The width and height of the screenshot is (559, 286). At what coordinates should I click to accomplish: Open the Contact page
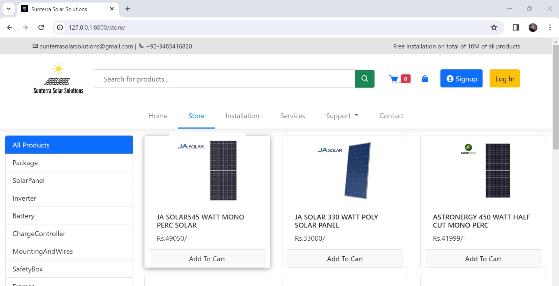point(391,116)
